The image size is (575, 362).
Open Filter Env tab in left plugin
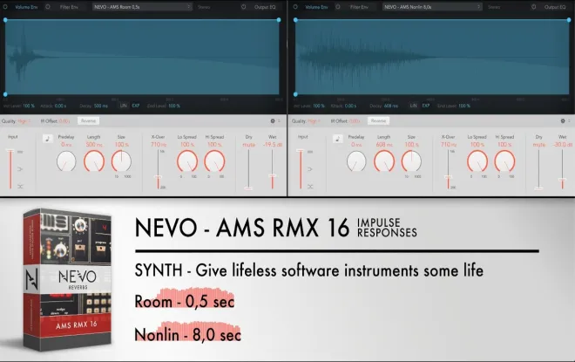pyautogui.click(x=69, y=7)
